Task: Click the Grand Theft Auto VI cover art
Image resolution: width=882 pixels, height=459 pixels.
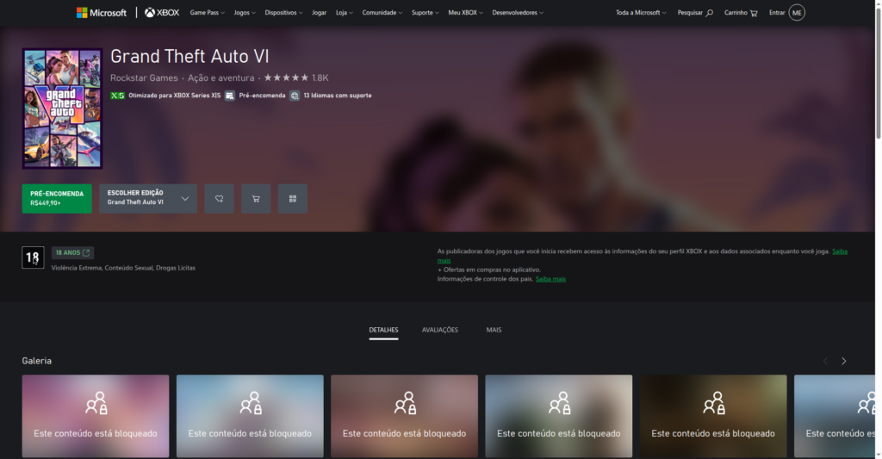Action: click(62, 108)
